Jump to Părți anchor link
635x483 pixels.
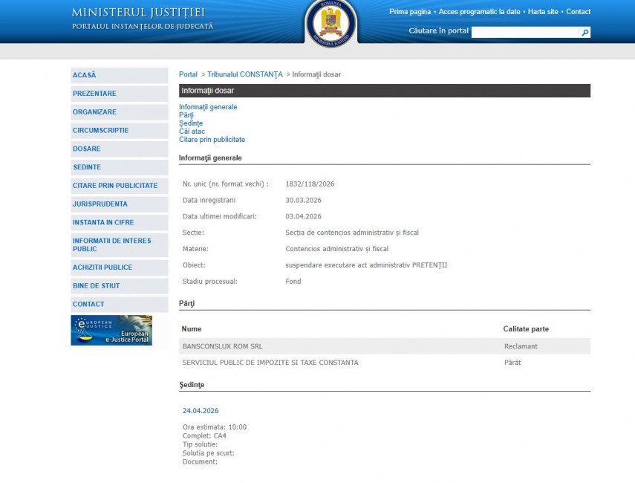click(186, 115)
